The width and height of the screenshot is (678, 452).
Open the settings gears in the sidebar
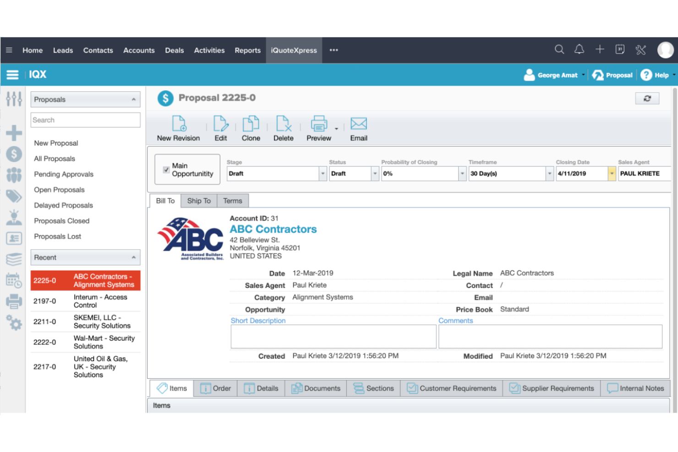coord(14,323)
